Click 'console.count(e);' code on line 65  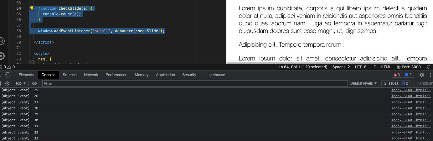[x=62, y=14]
